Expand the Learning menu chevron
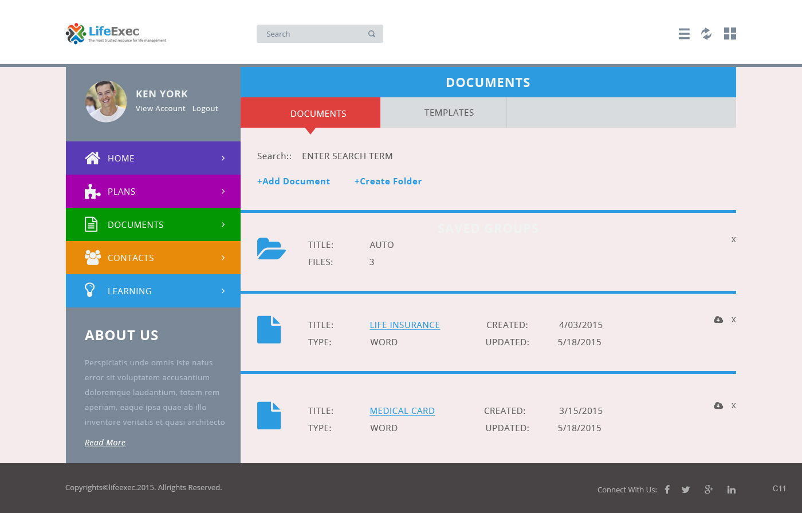This screenshot has height=513, width=802. coord(223,291)
